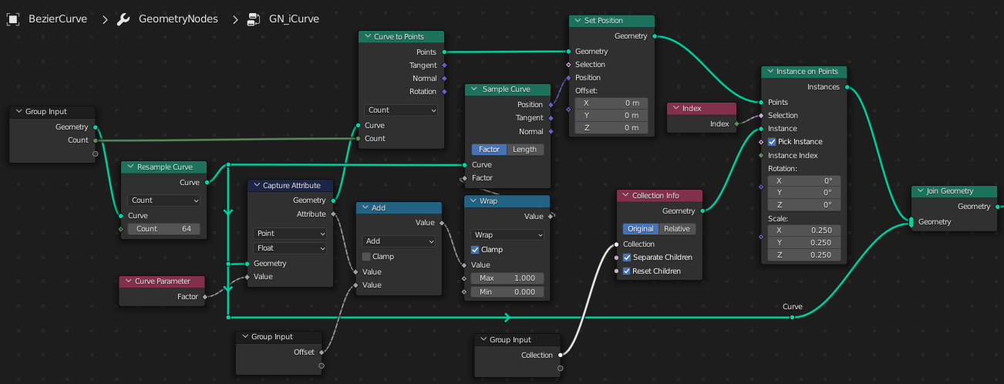Click the Count 64 field in Resample Curve
Image resolution: width=1004 pixels, height=384 pixels.
[x=164, y=229]
